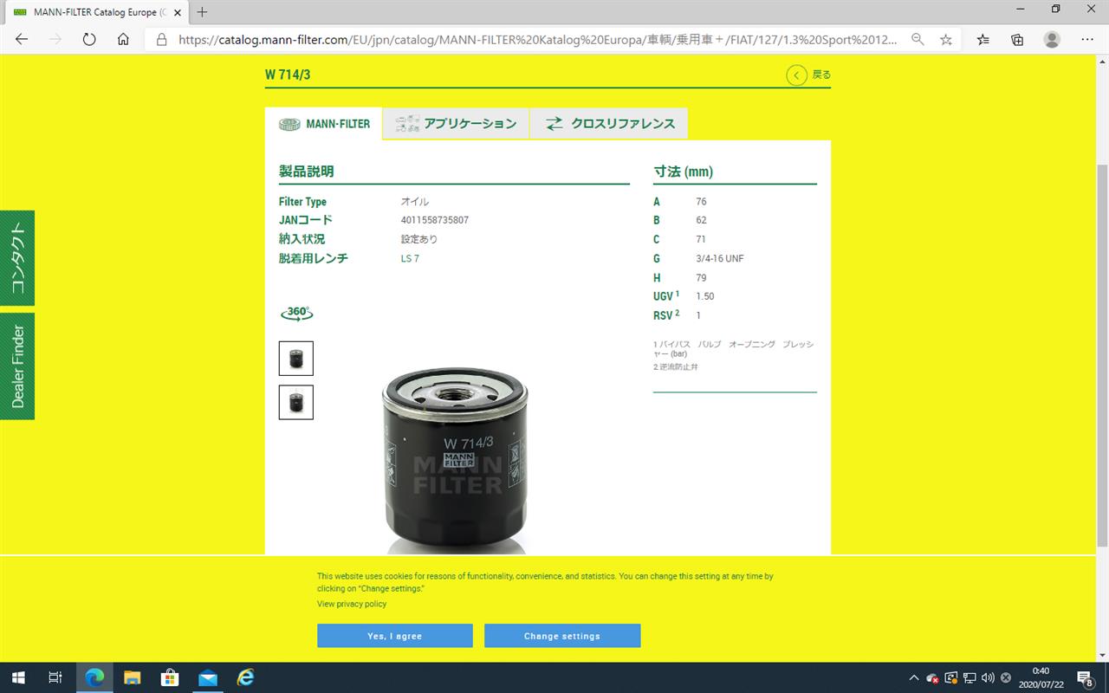1109x693 pixels.
Task: Go to browser Home page
Action: (123, 39)
